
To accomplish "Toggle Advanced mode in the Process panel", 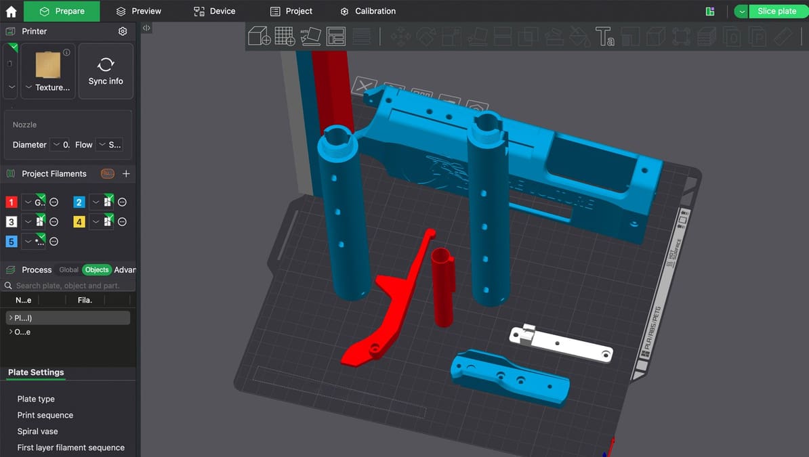I will [127, 269].
